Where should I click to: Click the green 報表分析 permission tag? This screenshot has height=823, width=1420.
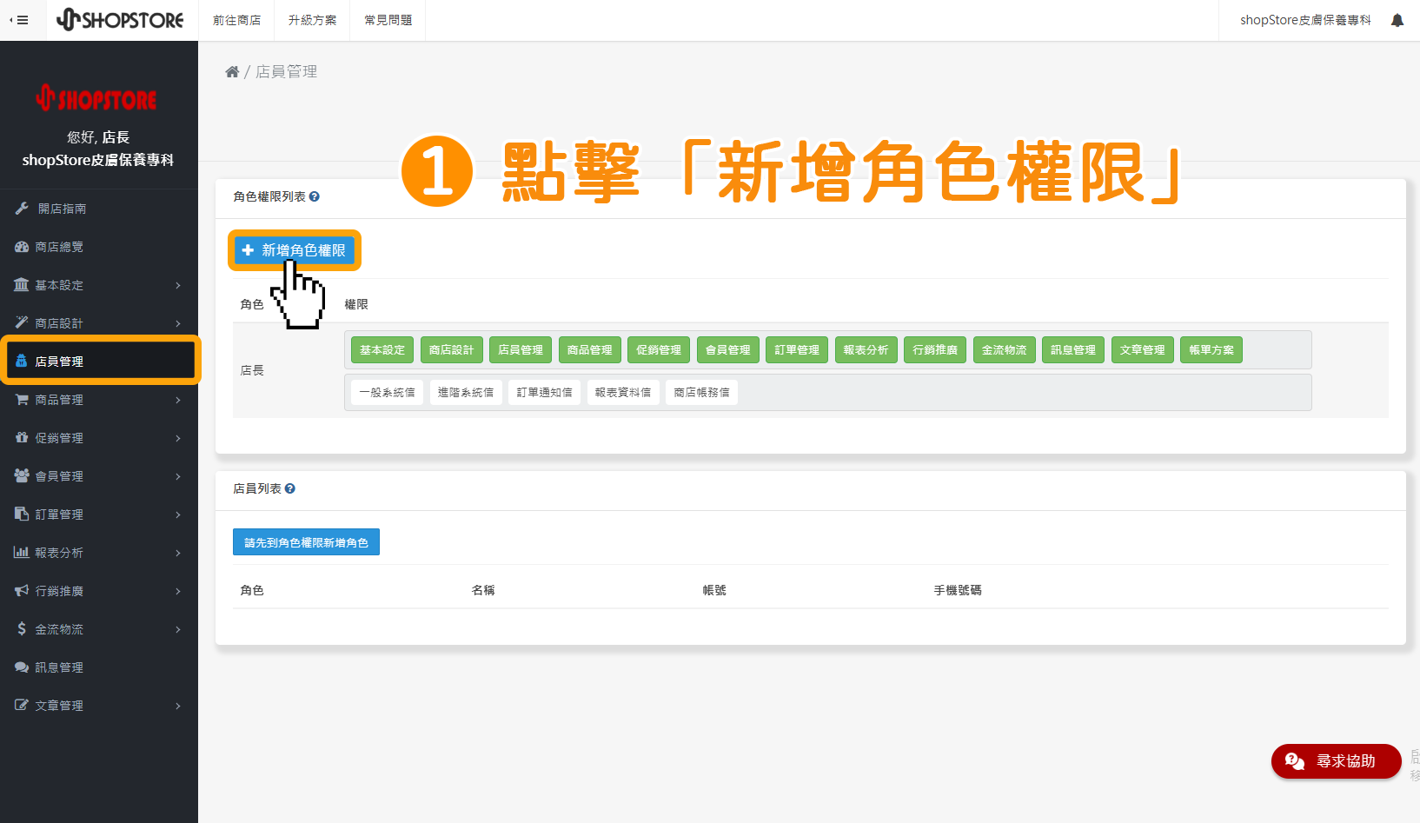[866, 350]
